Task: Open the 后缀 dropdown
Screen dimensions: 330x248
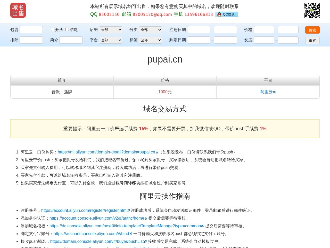Action: [111, 30]
